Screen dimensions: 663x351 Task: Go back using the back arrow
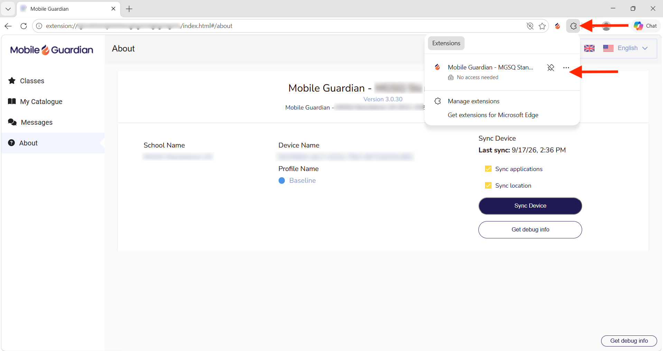pos(8,26)
